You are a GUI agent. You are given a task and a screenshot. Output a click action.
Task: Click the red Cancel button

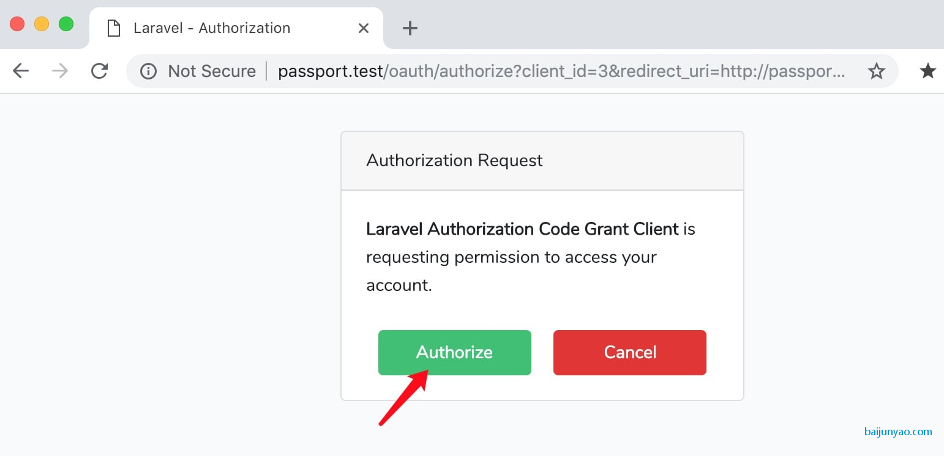click(630, 353)
